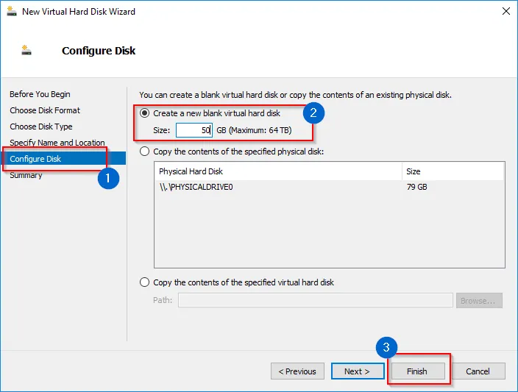518x392 pixels.
Task: Jump to 'Specify Name and Location' step
Action: 57,143
